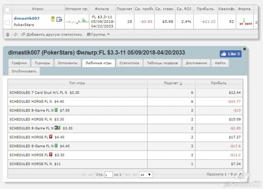Click the PokerStars site label
Viewport: 263px width, 189px height.
24,25
